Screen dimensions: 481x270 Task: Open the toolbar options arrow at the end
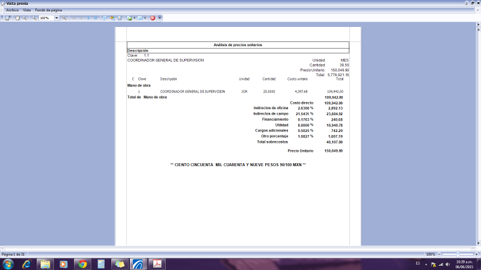[x=159, y=18]
